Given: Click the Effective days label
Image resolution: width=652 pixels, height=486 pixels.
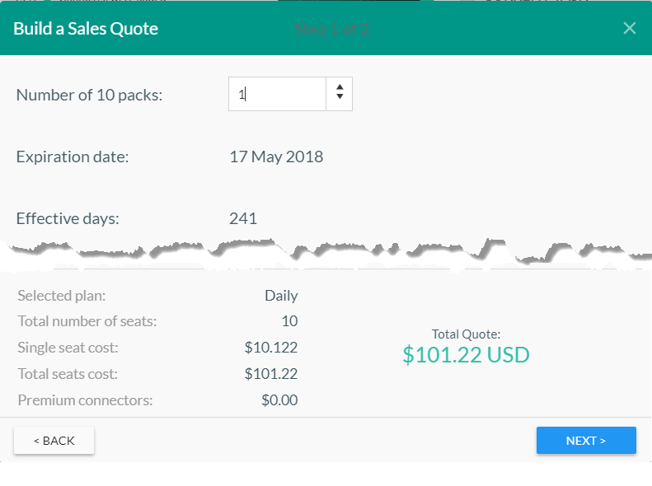Looking at the screenshot, I should (68, 218).
